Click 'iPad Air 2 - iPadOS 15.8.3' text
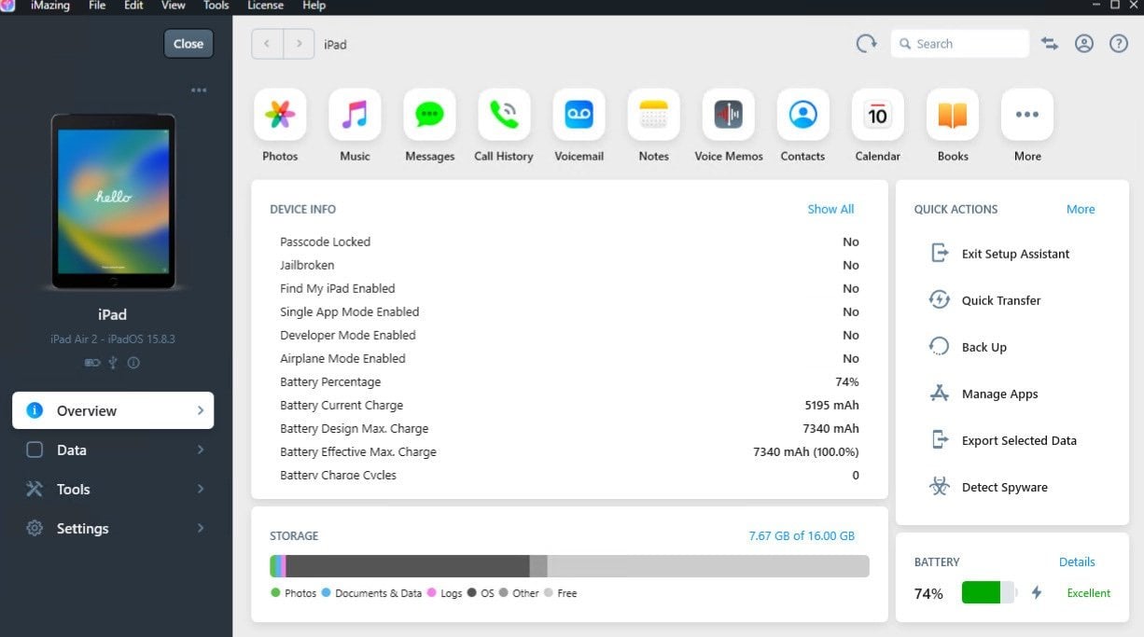Viewport: 1144px width, 637px height. point(113,339)
